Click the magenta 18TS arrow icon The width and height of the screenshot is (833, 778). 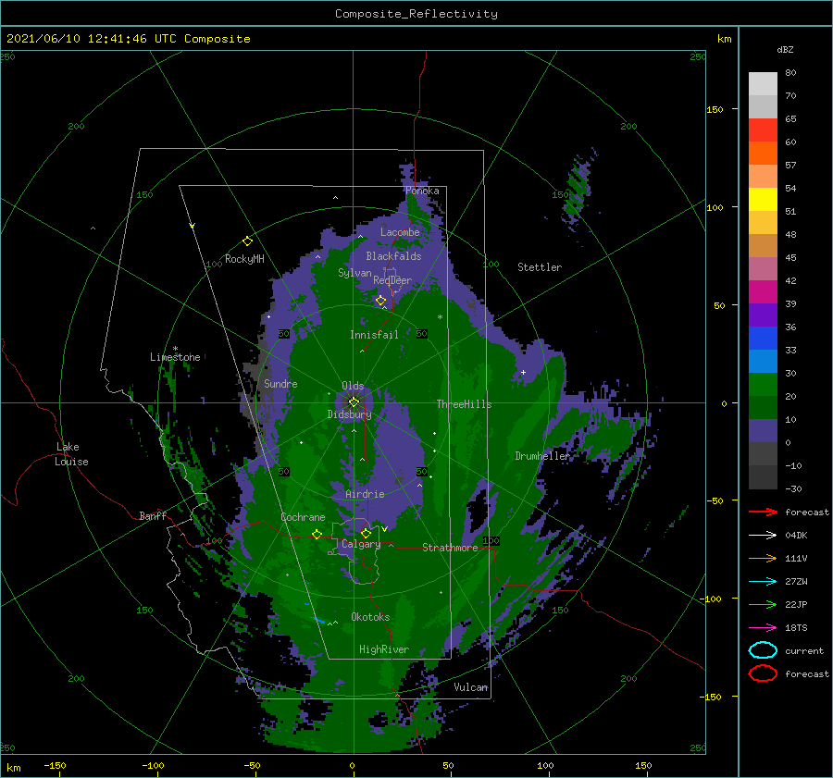(x=763, y=628)
